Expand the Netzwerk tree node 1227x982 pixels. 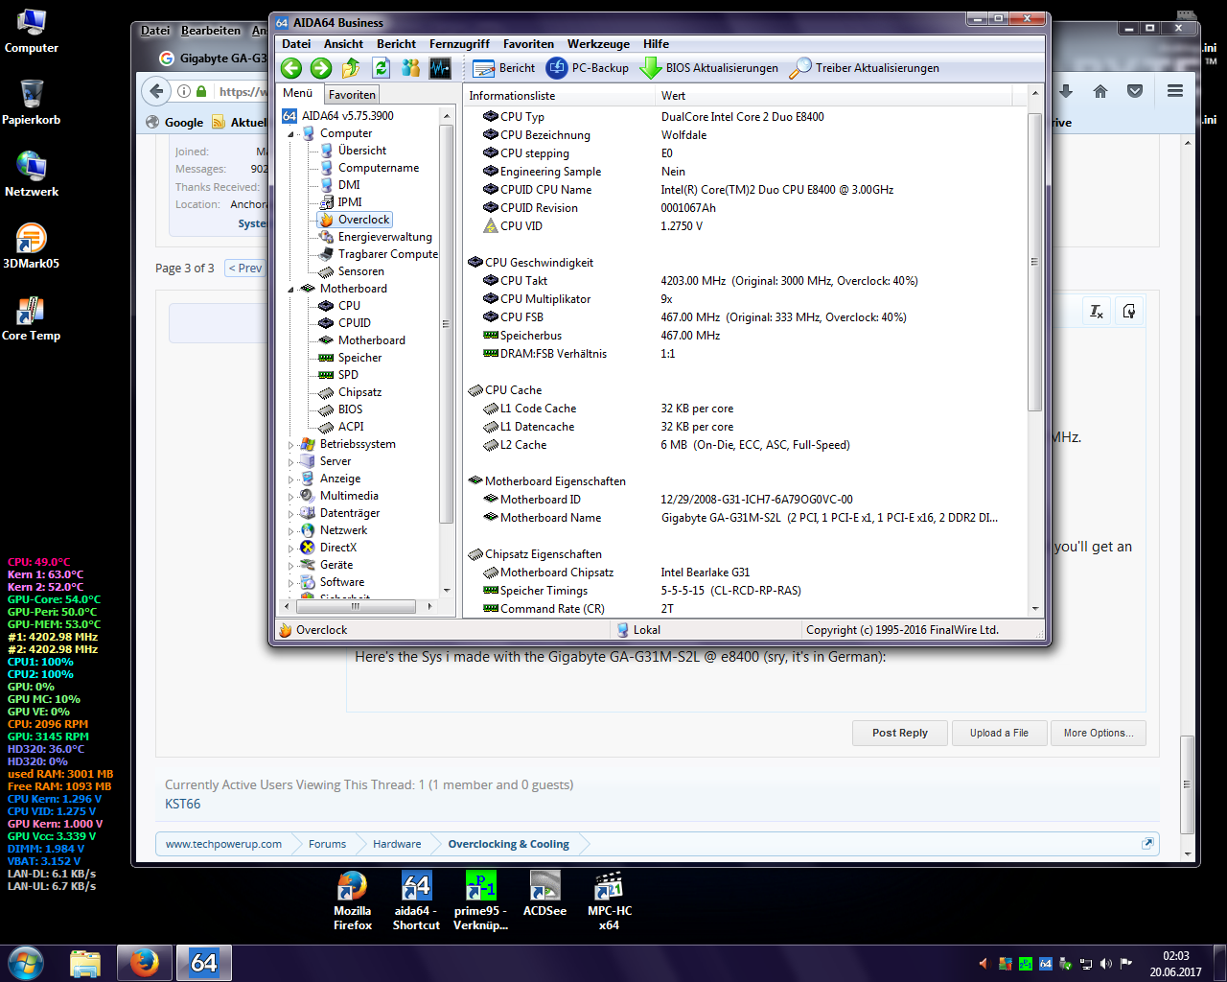(x=291, y=530)
